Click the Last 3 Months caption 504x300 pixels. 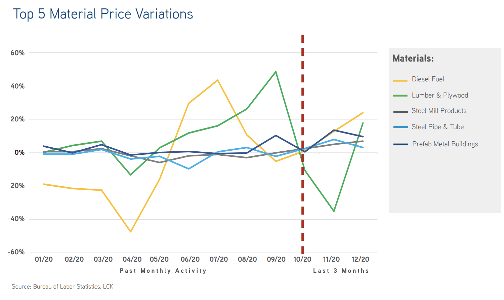coord(341,271)
